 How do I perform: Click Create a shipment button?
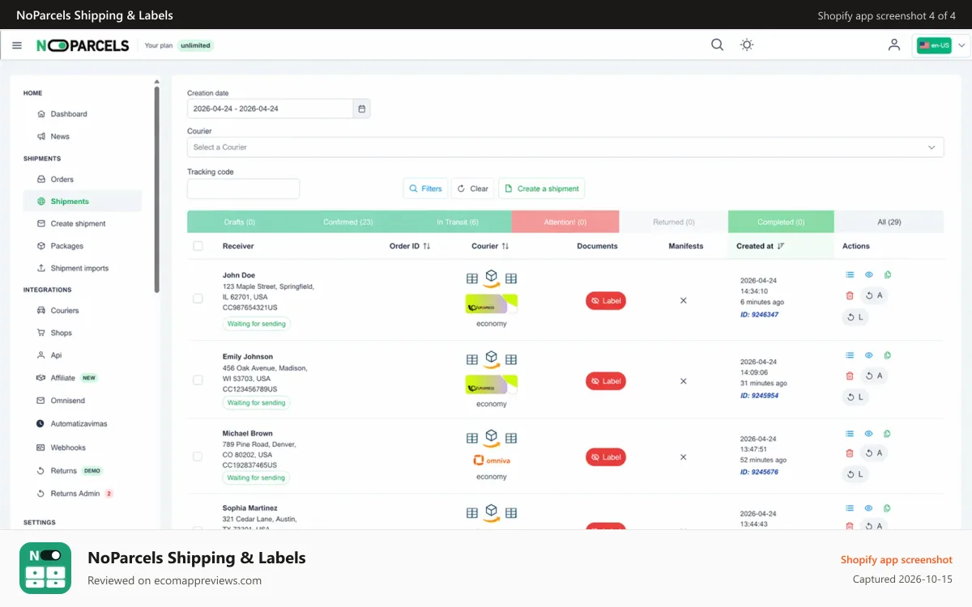541,189
